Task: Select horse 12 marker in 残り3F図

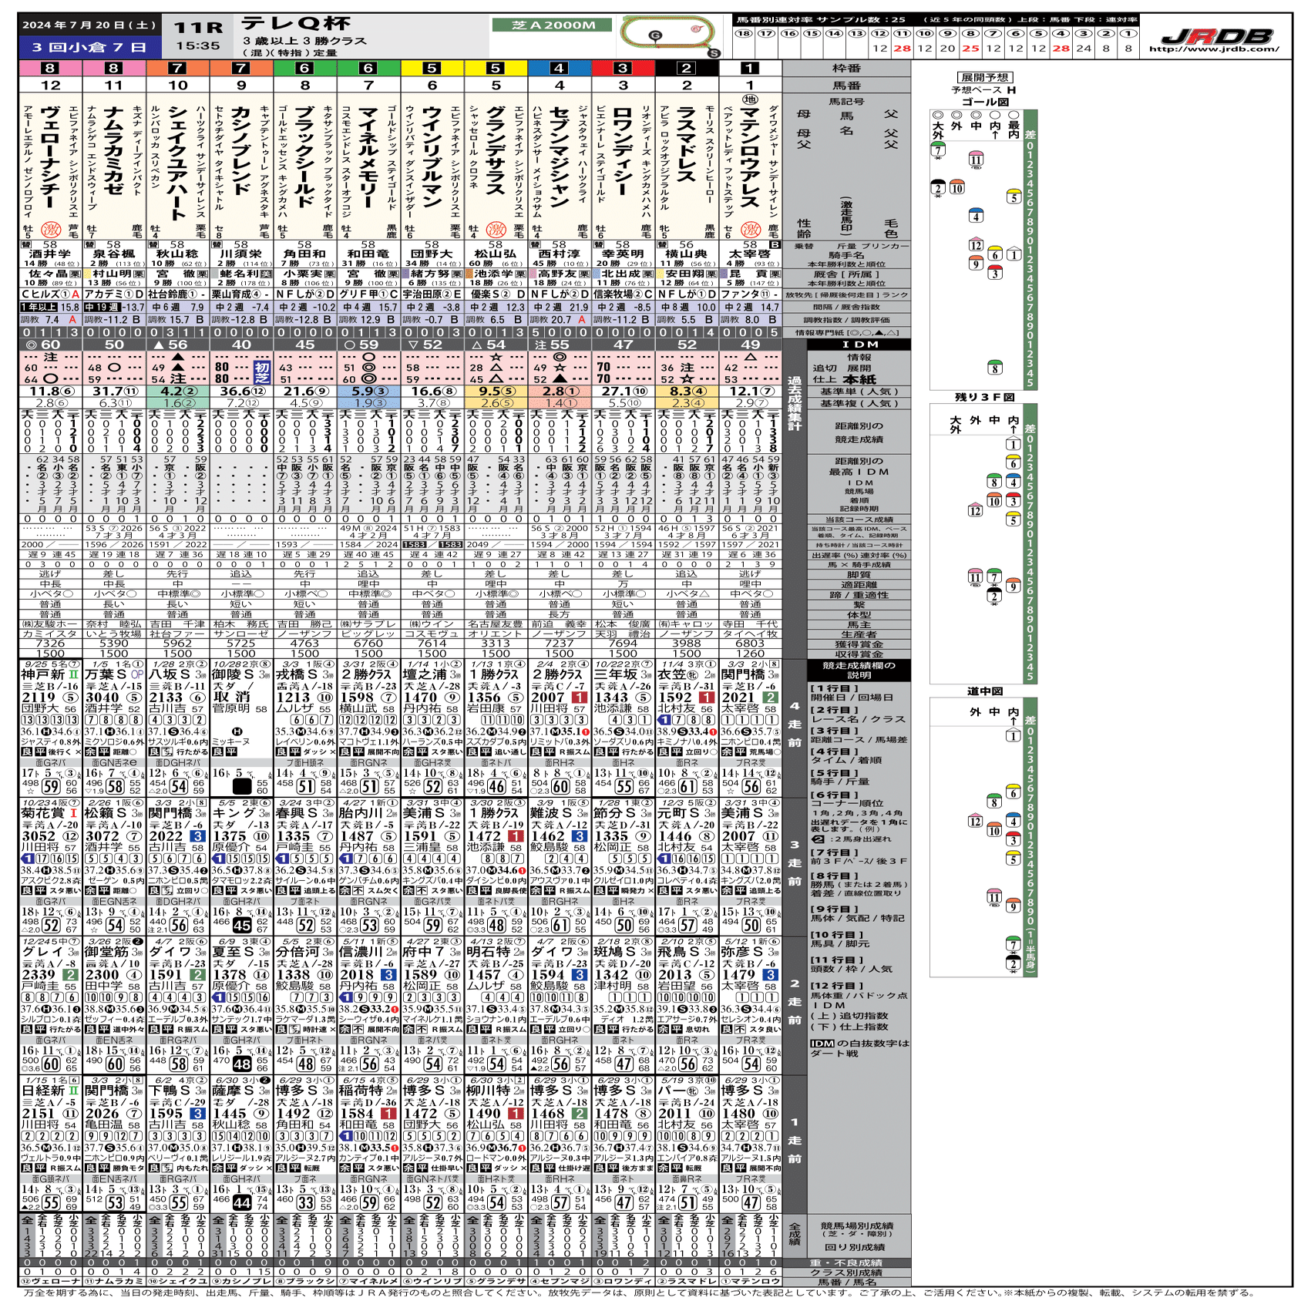Action: point(976,509)
